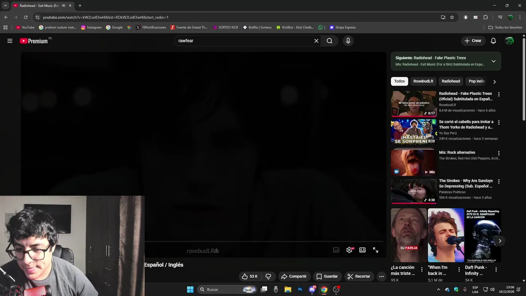Open Chrome extensions puzzle icon
Image resolution: width=526 pixels, height=296 pixels.
coord(485,17)
